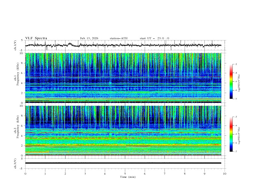Click the "-7" tick on ch.2 colorbar

click(x=236, y=152)
